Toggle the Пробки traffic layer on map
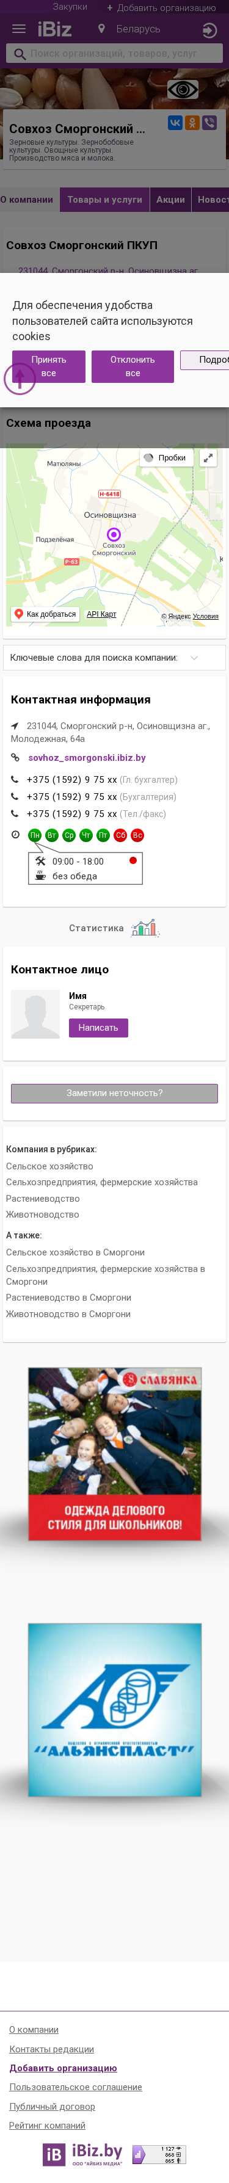The height and width of the screenshot is (2183, 229). tap(164, 457)
